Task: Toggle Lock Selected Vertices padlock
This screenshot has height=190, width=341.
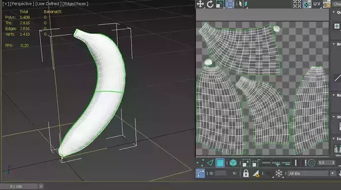Action: point(246,173)
